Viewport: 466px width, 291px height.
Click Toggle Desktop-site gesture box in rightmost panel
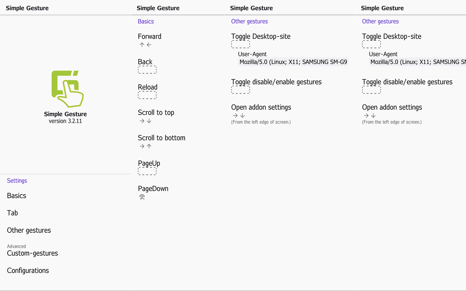click(x=371, y=44)
